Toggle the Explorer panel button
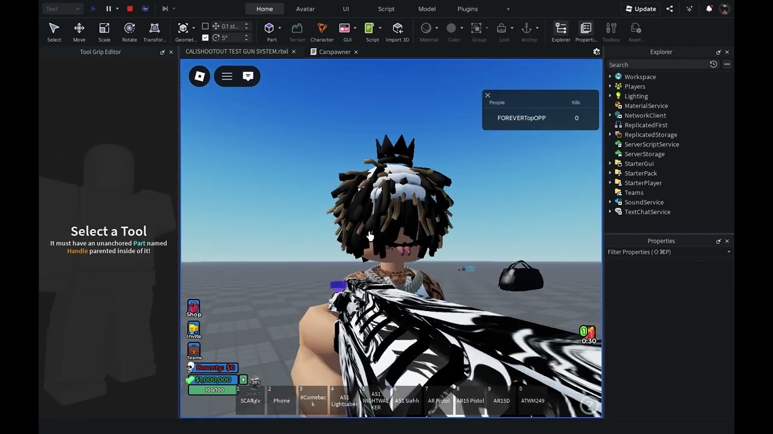Screen dimensions: 773x434 561,32
